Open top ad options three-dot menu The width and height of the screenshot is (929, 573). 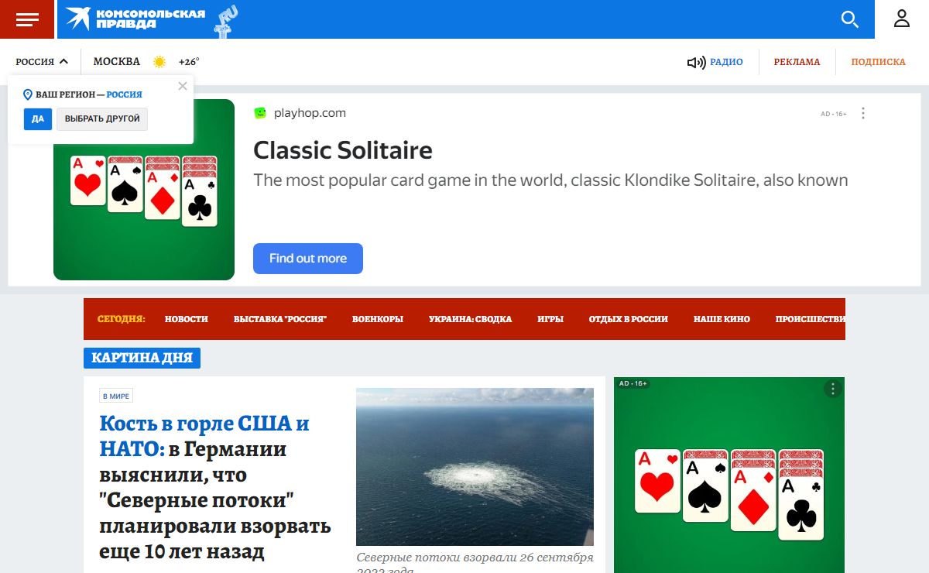tap(863, 113)
